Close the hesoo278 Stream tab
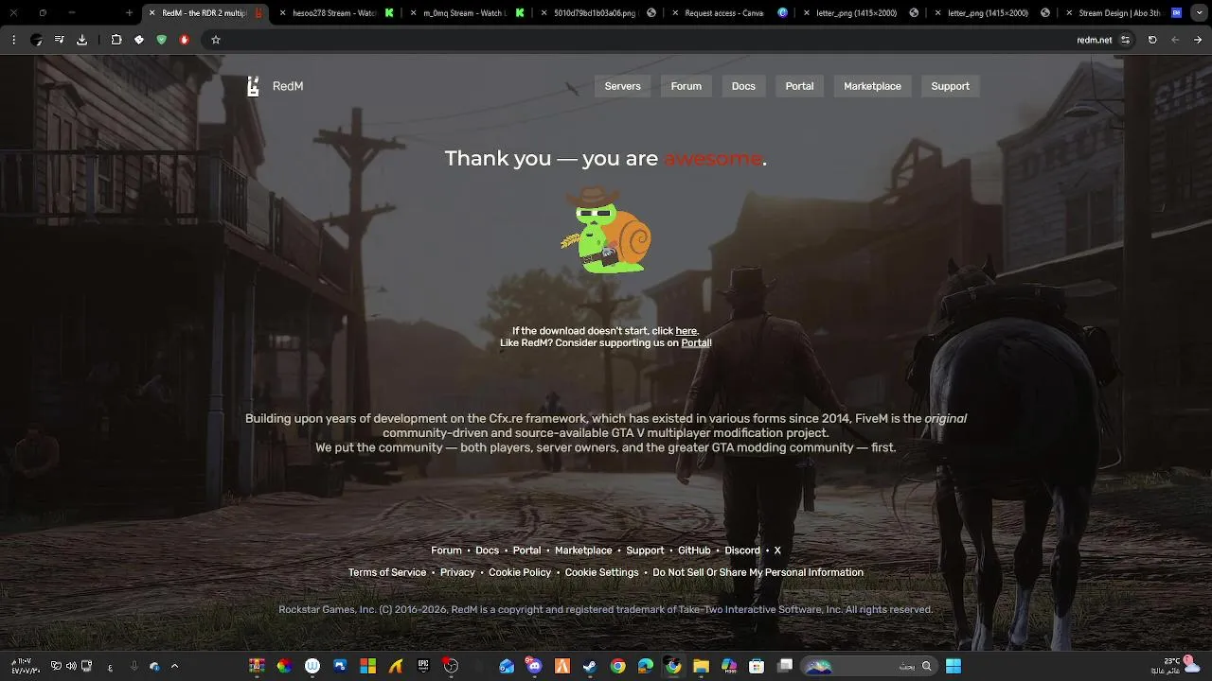This screenshot has width=1212, height=681. (x=282, y=13)
